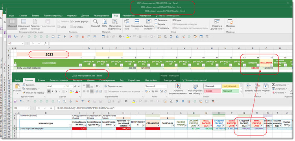This screenshot has width=295, height=141.
Task: Open Рецензирование tab in 2023 window
Action: click(101, 16)
